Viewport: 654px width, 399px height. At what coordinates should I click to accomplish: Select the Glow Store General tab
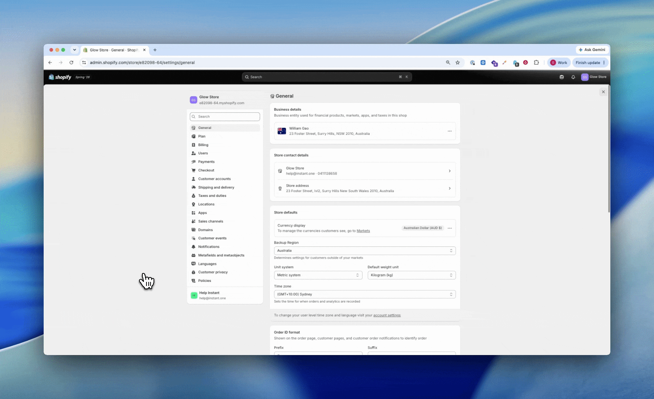(x=114, y=50)
